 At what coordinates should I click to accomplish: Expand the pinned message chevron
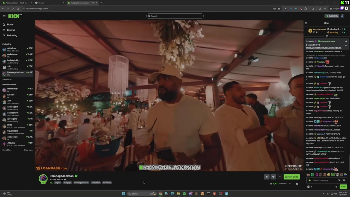[x=346, y=46]
